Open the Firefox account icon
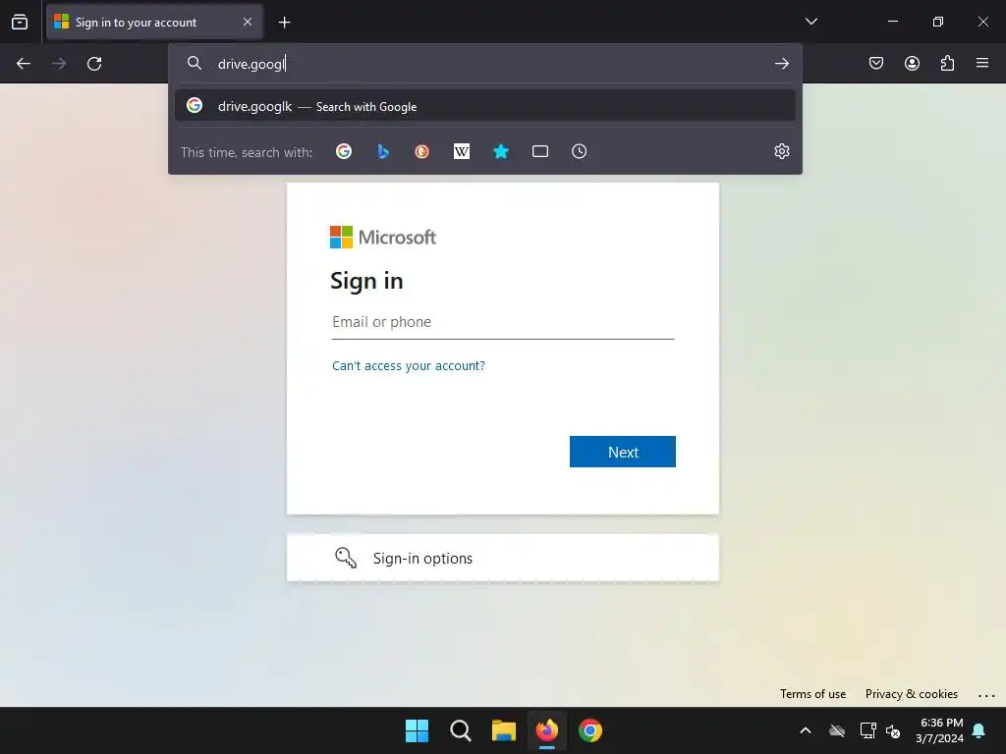Screen dimensions: 1006x754 pyautogui.click(x=913, y=63)
